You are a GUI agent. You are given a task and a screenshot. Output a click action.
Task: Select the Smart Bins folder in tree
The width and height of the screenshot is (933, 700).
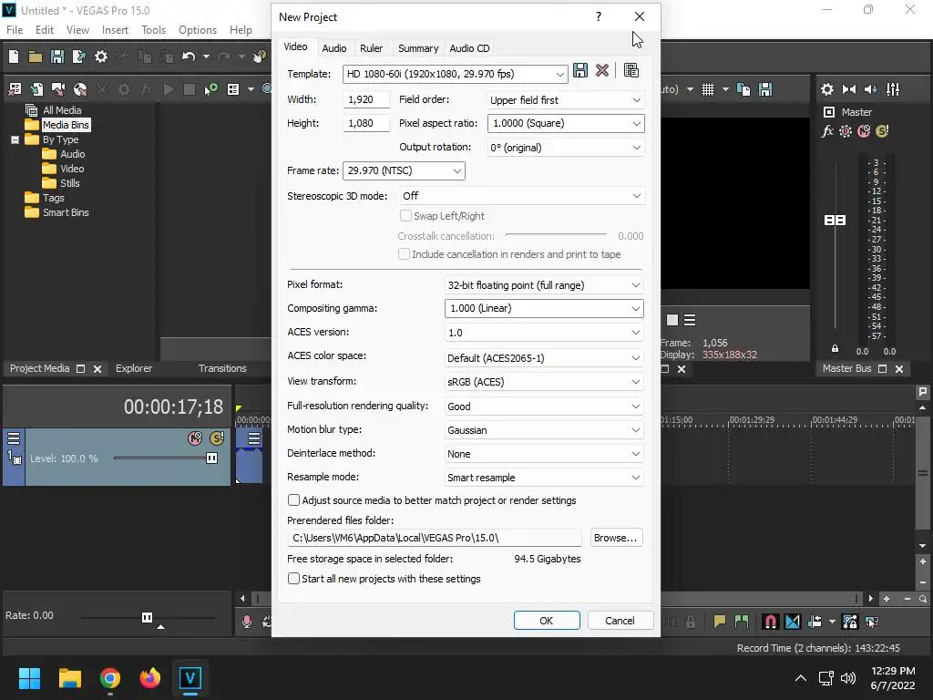pyautogui.click(x=57, y=212)
